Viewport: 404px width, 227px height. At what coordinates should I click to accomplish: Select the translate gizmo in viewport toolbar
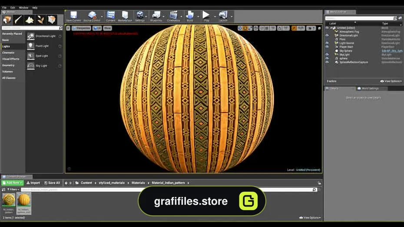click(x=240, y=28)
